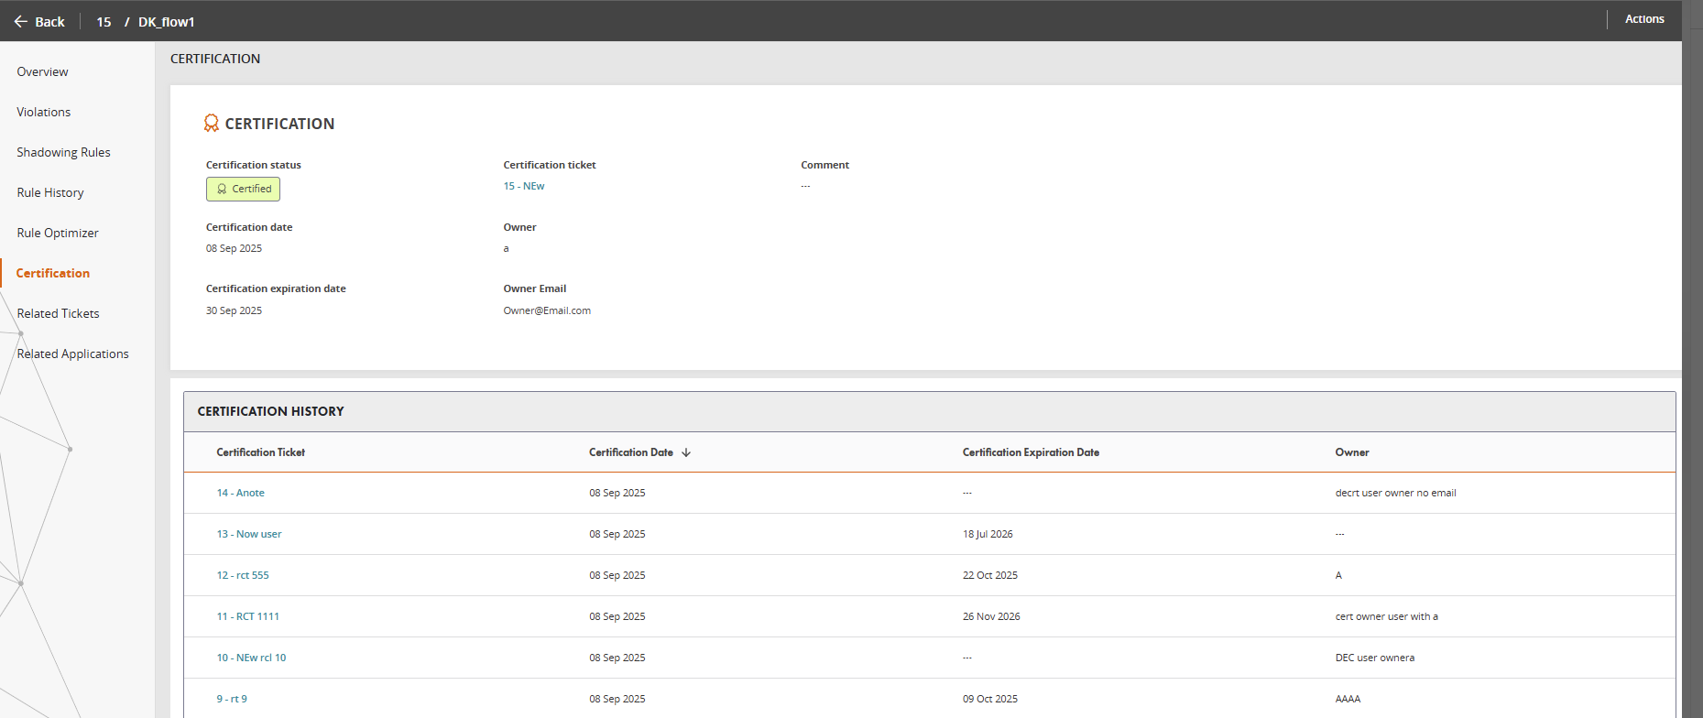Open ticket 10 - NEw rcl 10
Screen dimensions: 1703x718
(251, 658)
